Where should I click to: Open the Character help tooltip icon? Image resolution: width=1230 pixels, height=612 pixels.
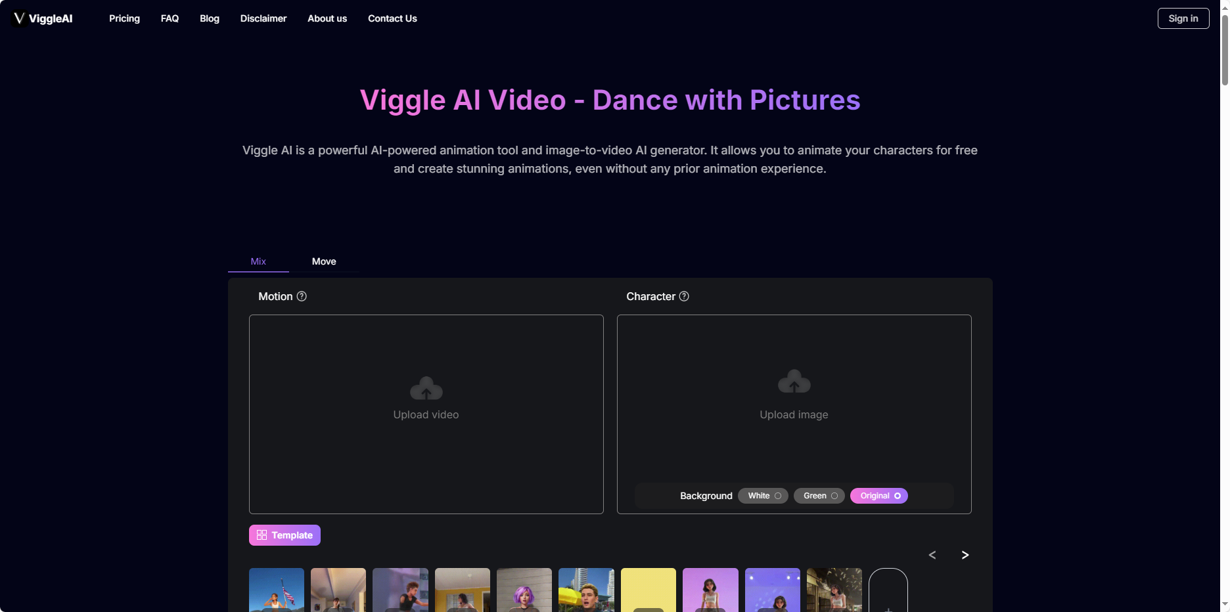pyautogui.click(x=684, y=296)
